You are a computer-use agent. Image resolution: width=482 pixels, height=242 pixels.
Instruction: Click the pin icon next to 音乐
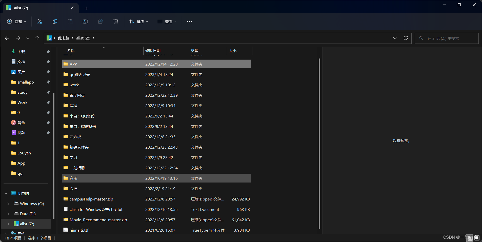click(x=48, y=123)
